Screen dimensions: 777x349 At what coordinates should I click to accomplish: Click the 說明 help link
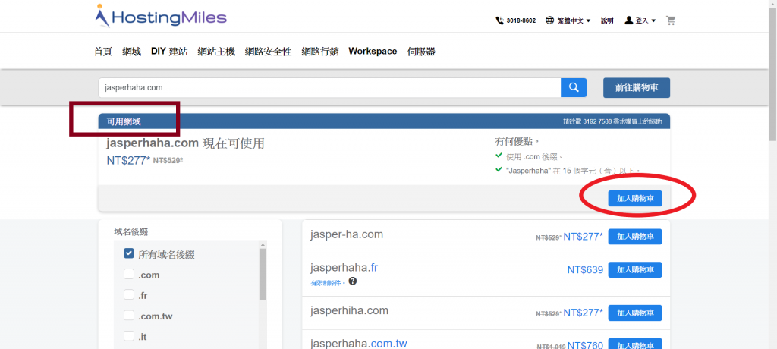(x=608, y=20)
